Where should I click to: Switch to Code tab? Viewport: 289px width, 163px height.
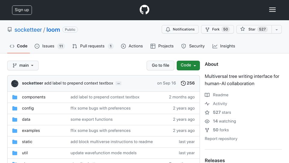point(18,46)
